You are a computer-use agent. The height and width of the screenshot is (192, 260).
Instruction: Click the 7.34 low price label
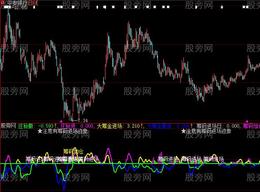point(82,120)
